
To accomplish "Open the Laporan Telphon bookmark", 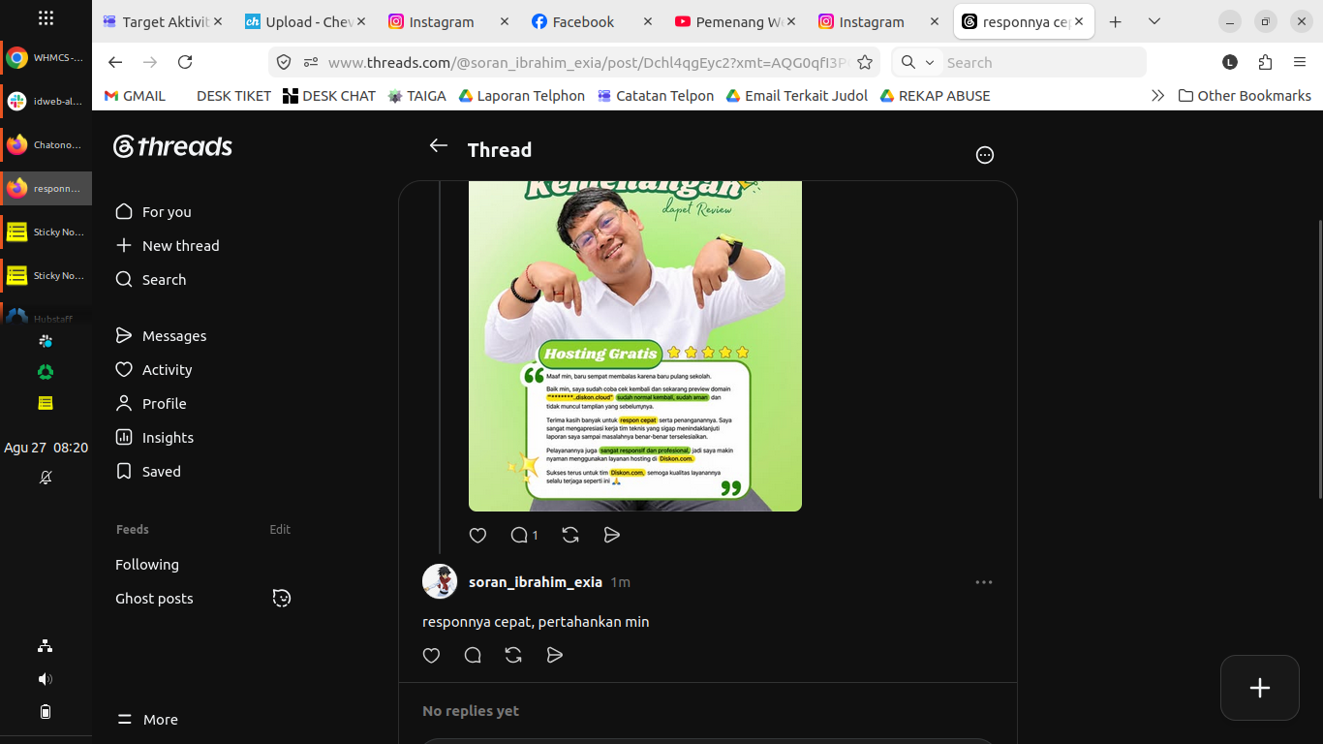I will tap(522, 96).
